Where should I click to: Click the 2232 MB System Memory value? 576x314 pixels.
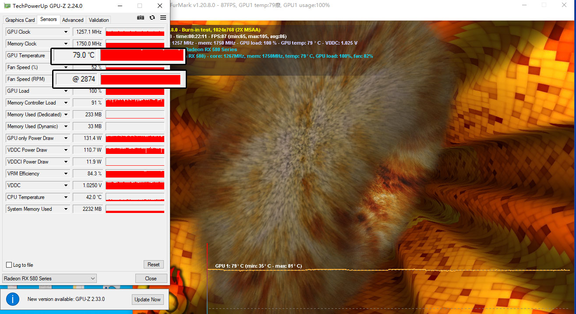point(88,209)
